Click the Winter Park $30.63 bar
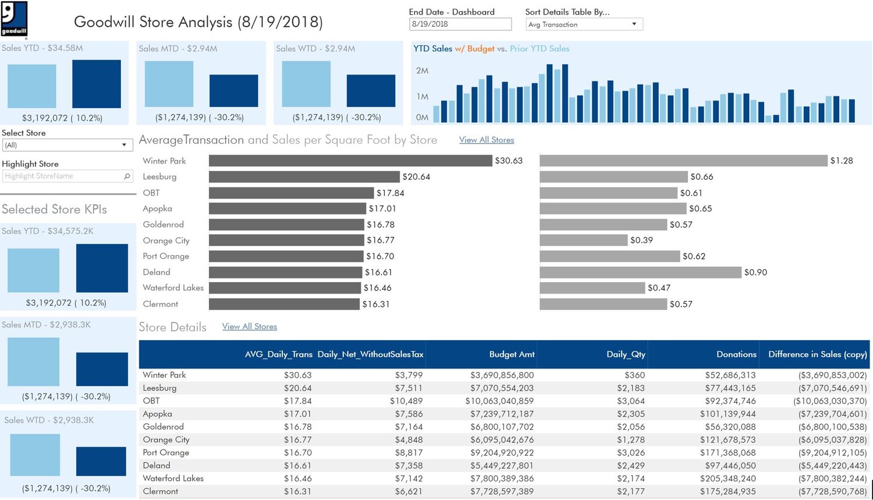 coord(349,160)
